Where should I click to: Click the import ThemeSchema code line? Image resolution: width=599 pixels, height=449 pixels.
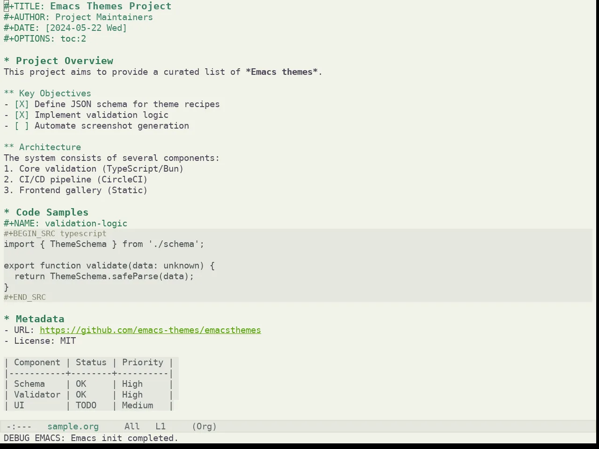click(104, 244)
